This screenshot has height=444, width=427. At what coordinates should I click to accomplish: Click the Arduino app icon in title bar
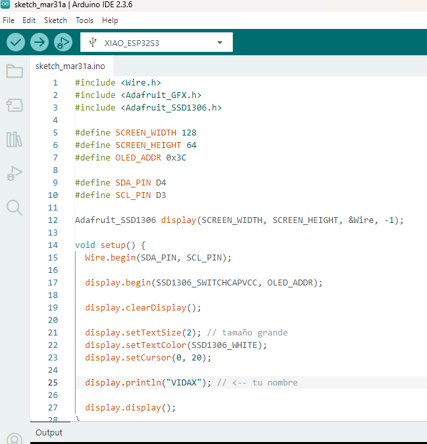5,5
